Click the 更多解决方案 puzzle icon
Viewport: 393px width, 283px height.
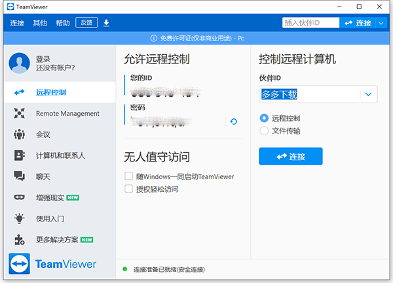(x=19, y=239)
